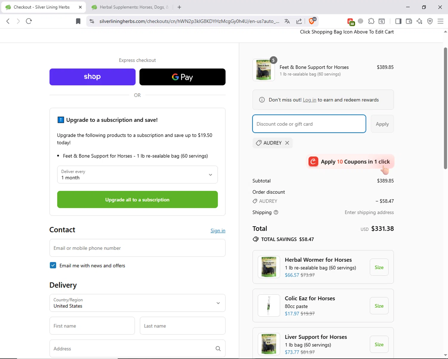Open the Country/Region dropdown
Screen dimensions: 448x359
[137, 303]
